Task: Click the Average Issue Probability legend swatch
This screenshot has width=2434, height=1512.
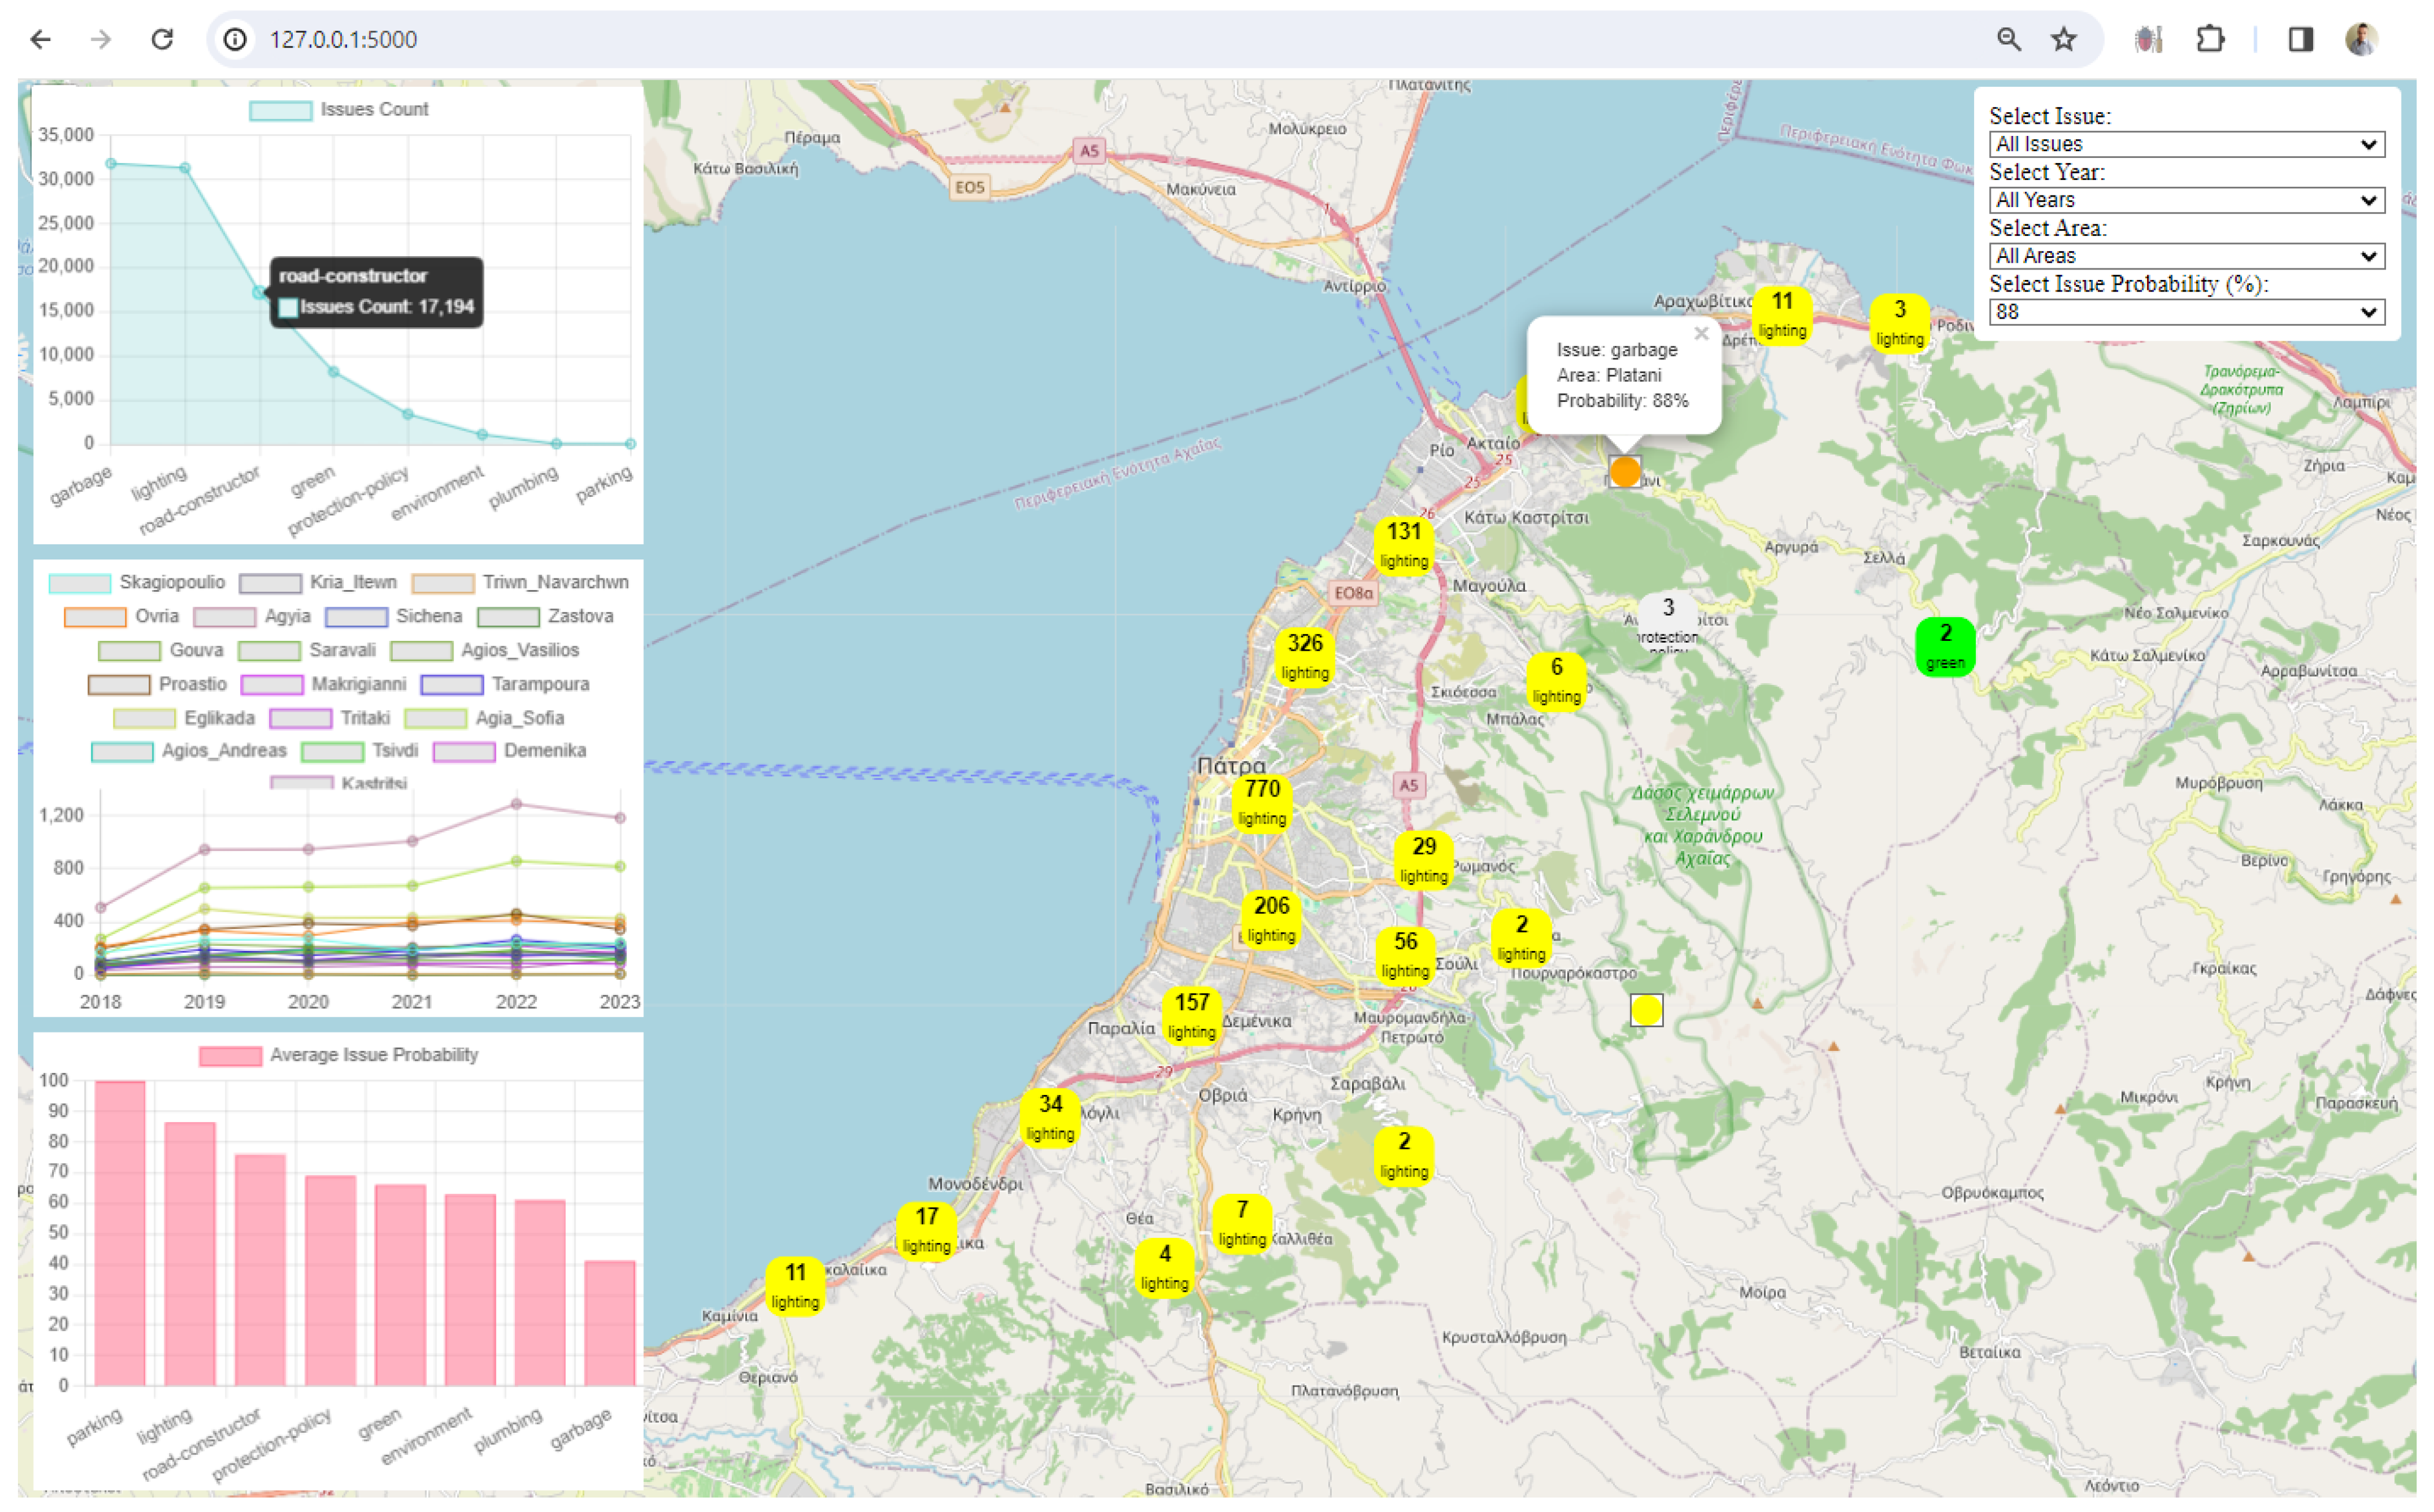Action: pyautogui.click(x=230, y=1056)
